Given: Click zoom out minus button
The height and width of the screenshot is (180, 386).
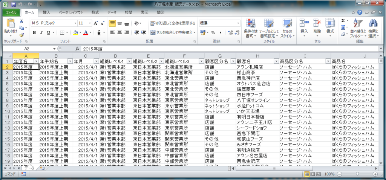Looking at the screenshot, I should coord(339,174).
